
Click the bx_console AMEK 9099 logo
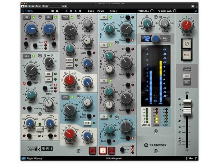click(x=40, y=149)
